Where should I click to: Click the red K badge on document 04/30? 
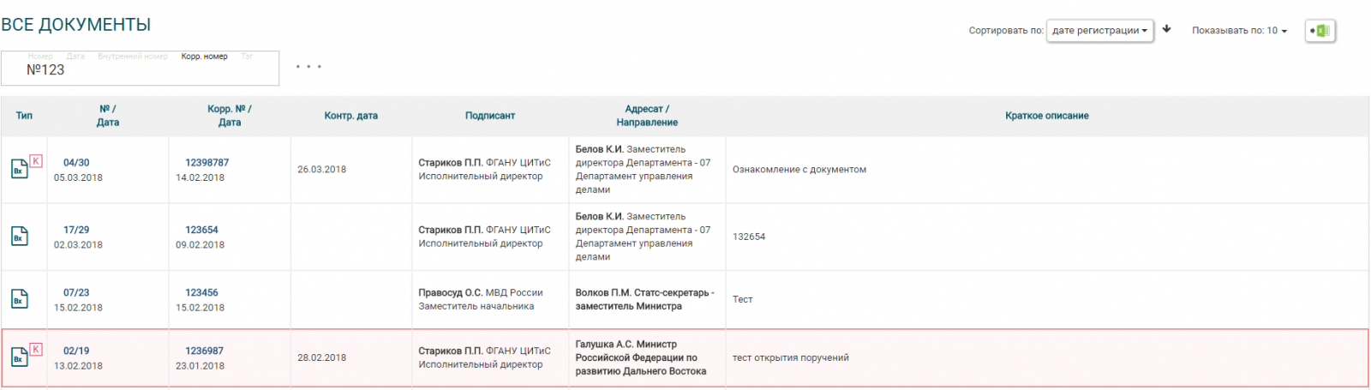pyautogui.click(x=35, y=160)
